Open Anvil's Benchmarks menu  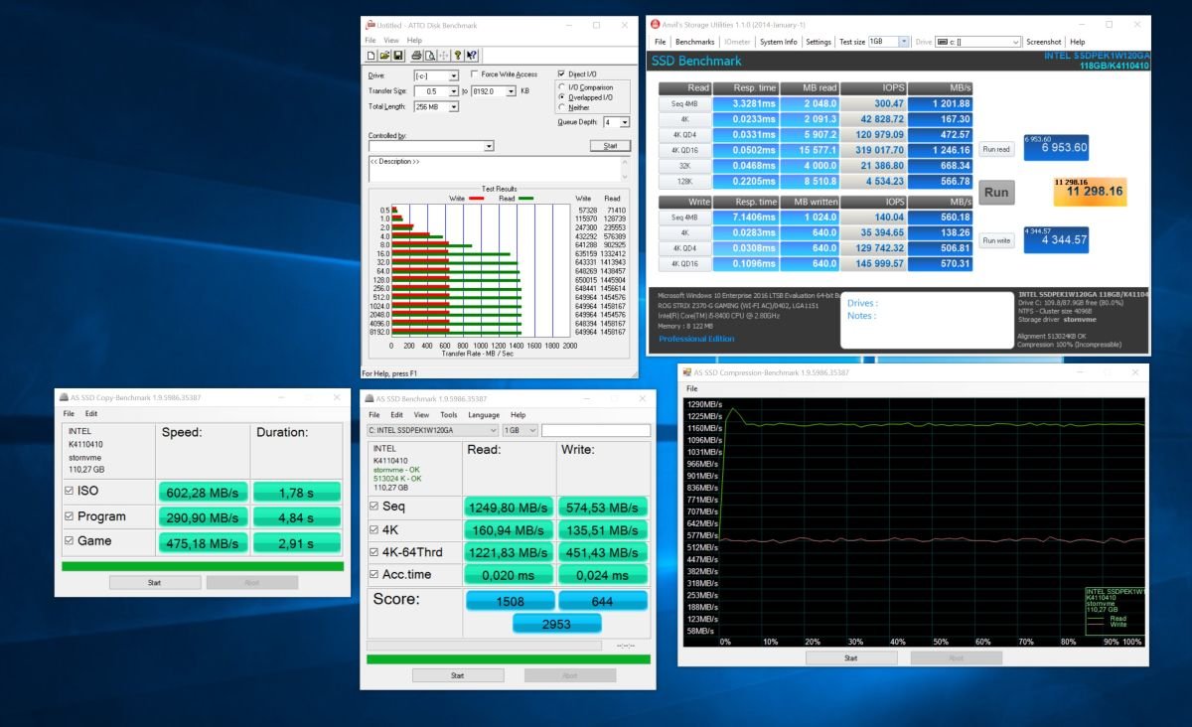tap(694, 42)
